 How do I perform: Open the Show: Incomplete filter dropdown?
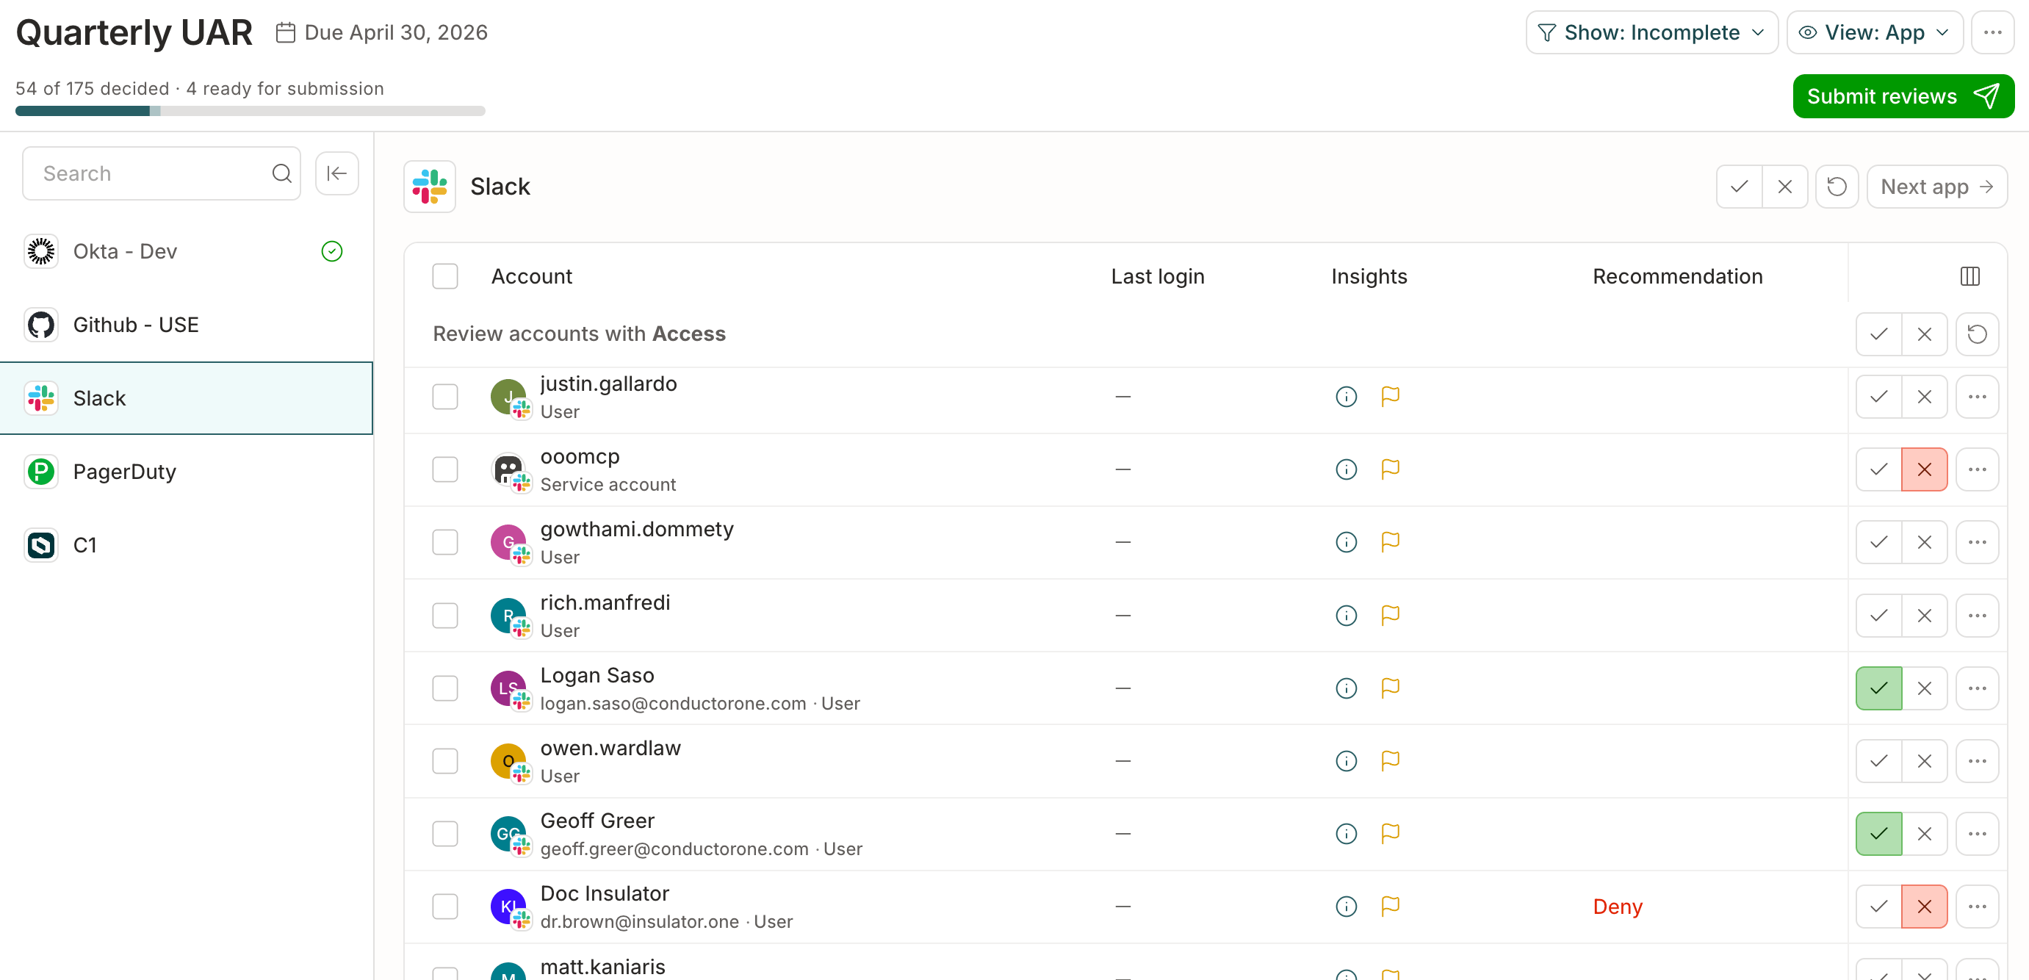pyautogui.click(x=1651, y=32)
